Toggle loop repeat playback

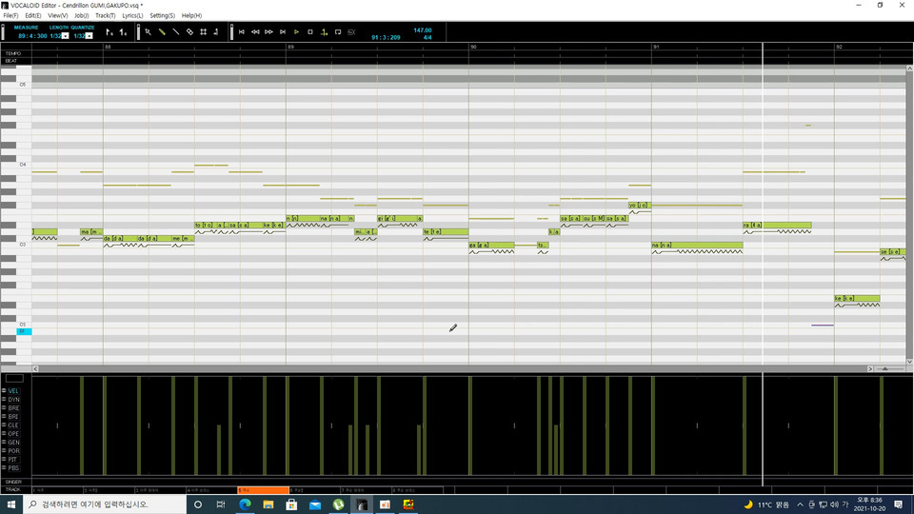pos(338,32)
